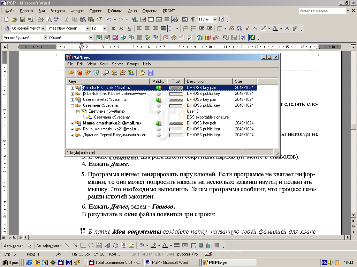Viewport: 357px width, 267px height.
Task: Expand the Дуданов Сергей Владимирович key node
Action: coord(72,135)
